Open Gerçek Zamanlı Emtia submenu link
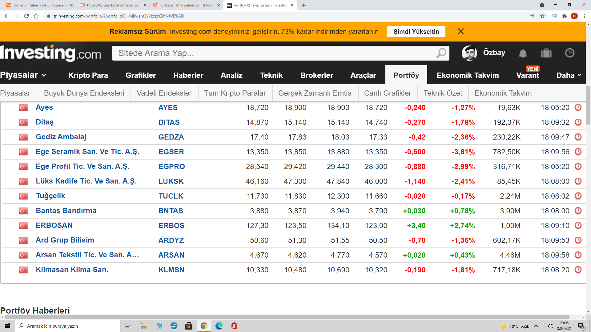Viewport: 591px width, 332px height. (x=315, y=93)
